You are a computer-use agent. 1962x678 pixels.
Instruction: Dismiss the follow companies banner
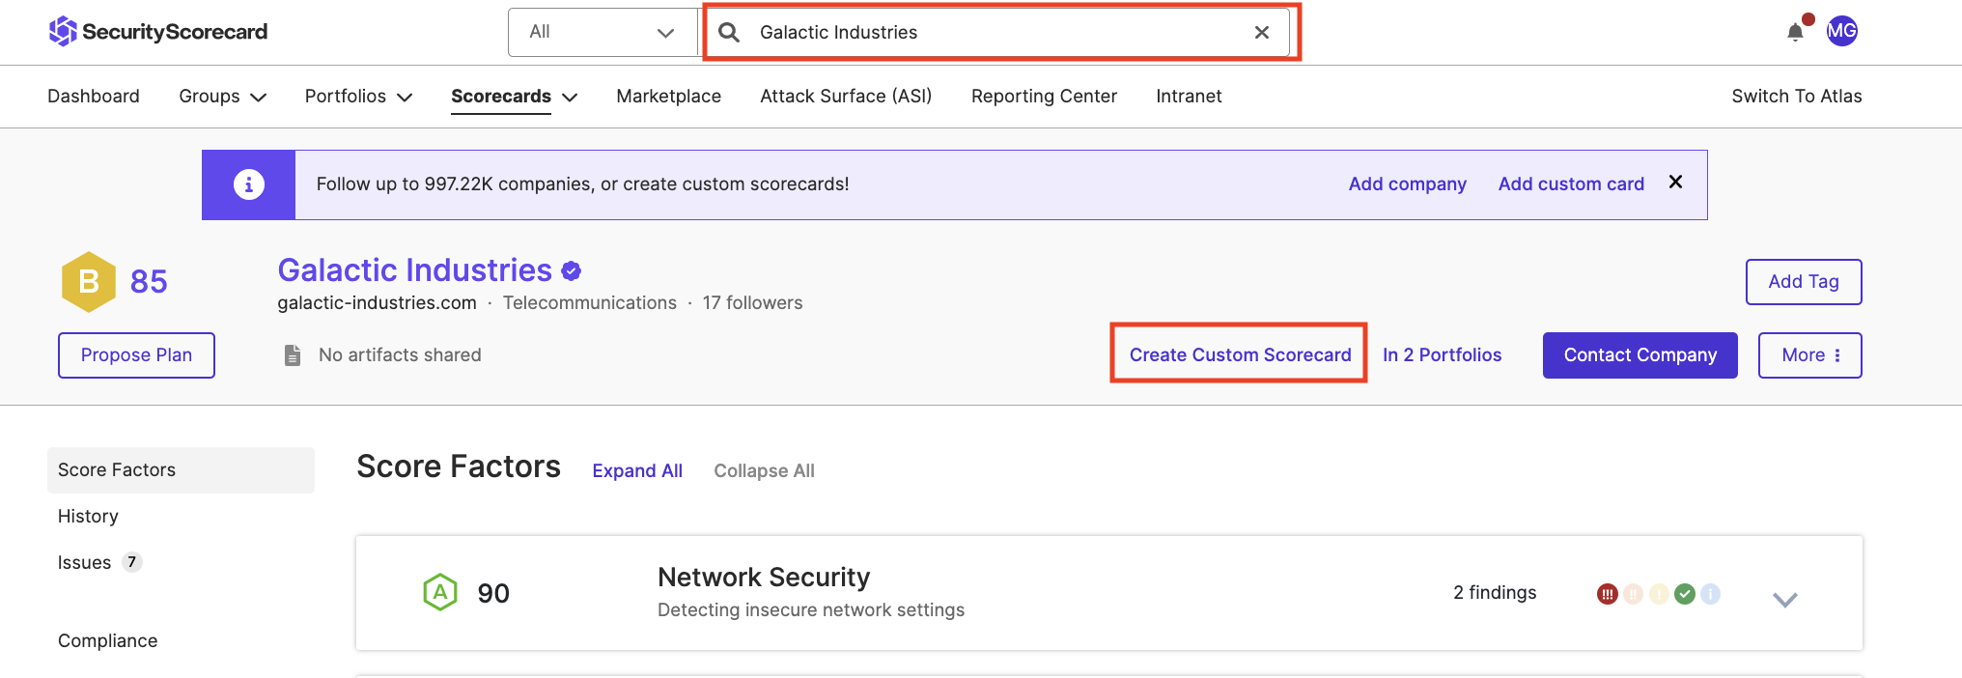pos(1676,182)
